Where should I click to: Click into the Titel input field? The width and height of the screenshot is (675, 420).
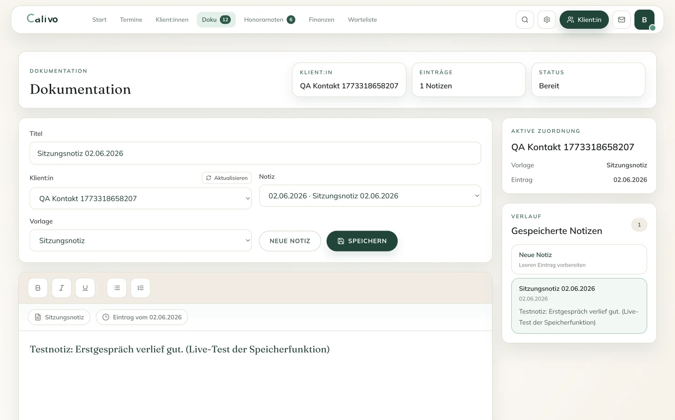click(255, 153)
